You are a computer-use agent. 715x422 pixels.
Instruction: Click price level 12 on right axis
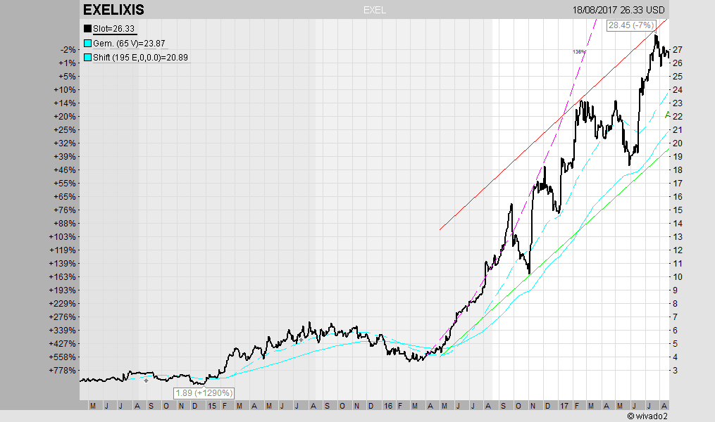tap(678, 250)
